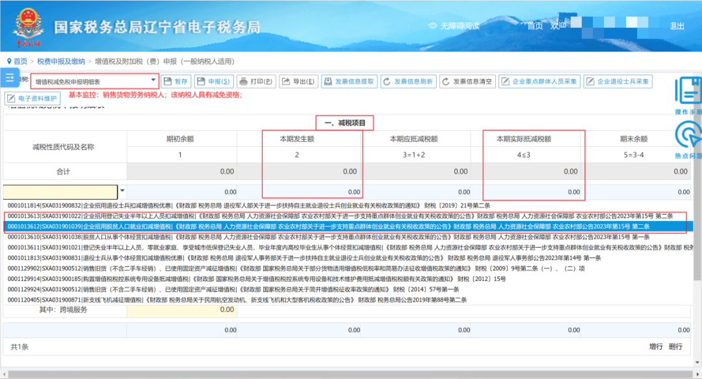Viewport: 702px width, 379px height.
Task: Select option 0001013611 登记失业半年以上人员
Action: 350,247
